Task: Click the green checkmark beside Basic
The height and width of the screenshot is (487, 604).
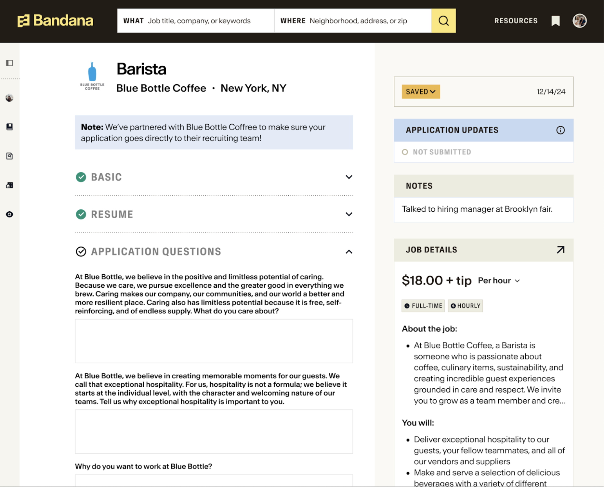Action: pos(81,177)
